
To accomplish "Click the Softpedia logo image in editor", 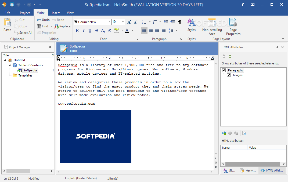I will [96, 136].
